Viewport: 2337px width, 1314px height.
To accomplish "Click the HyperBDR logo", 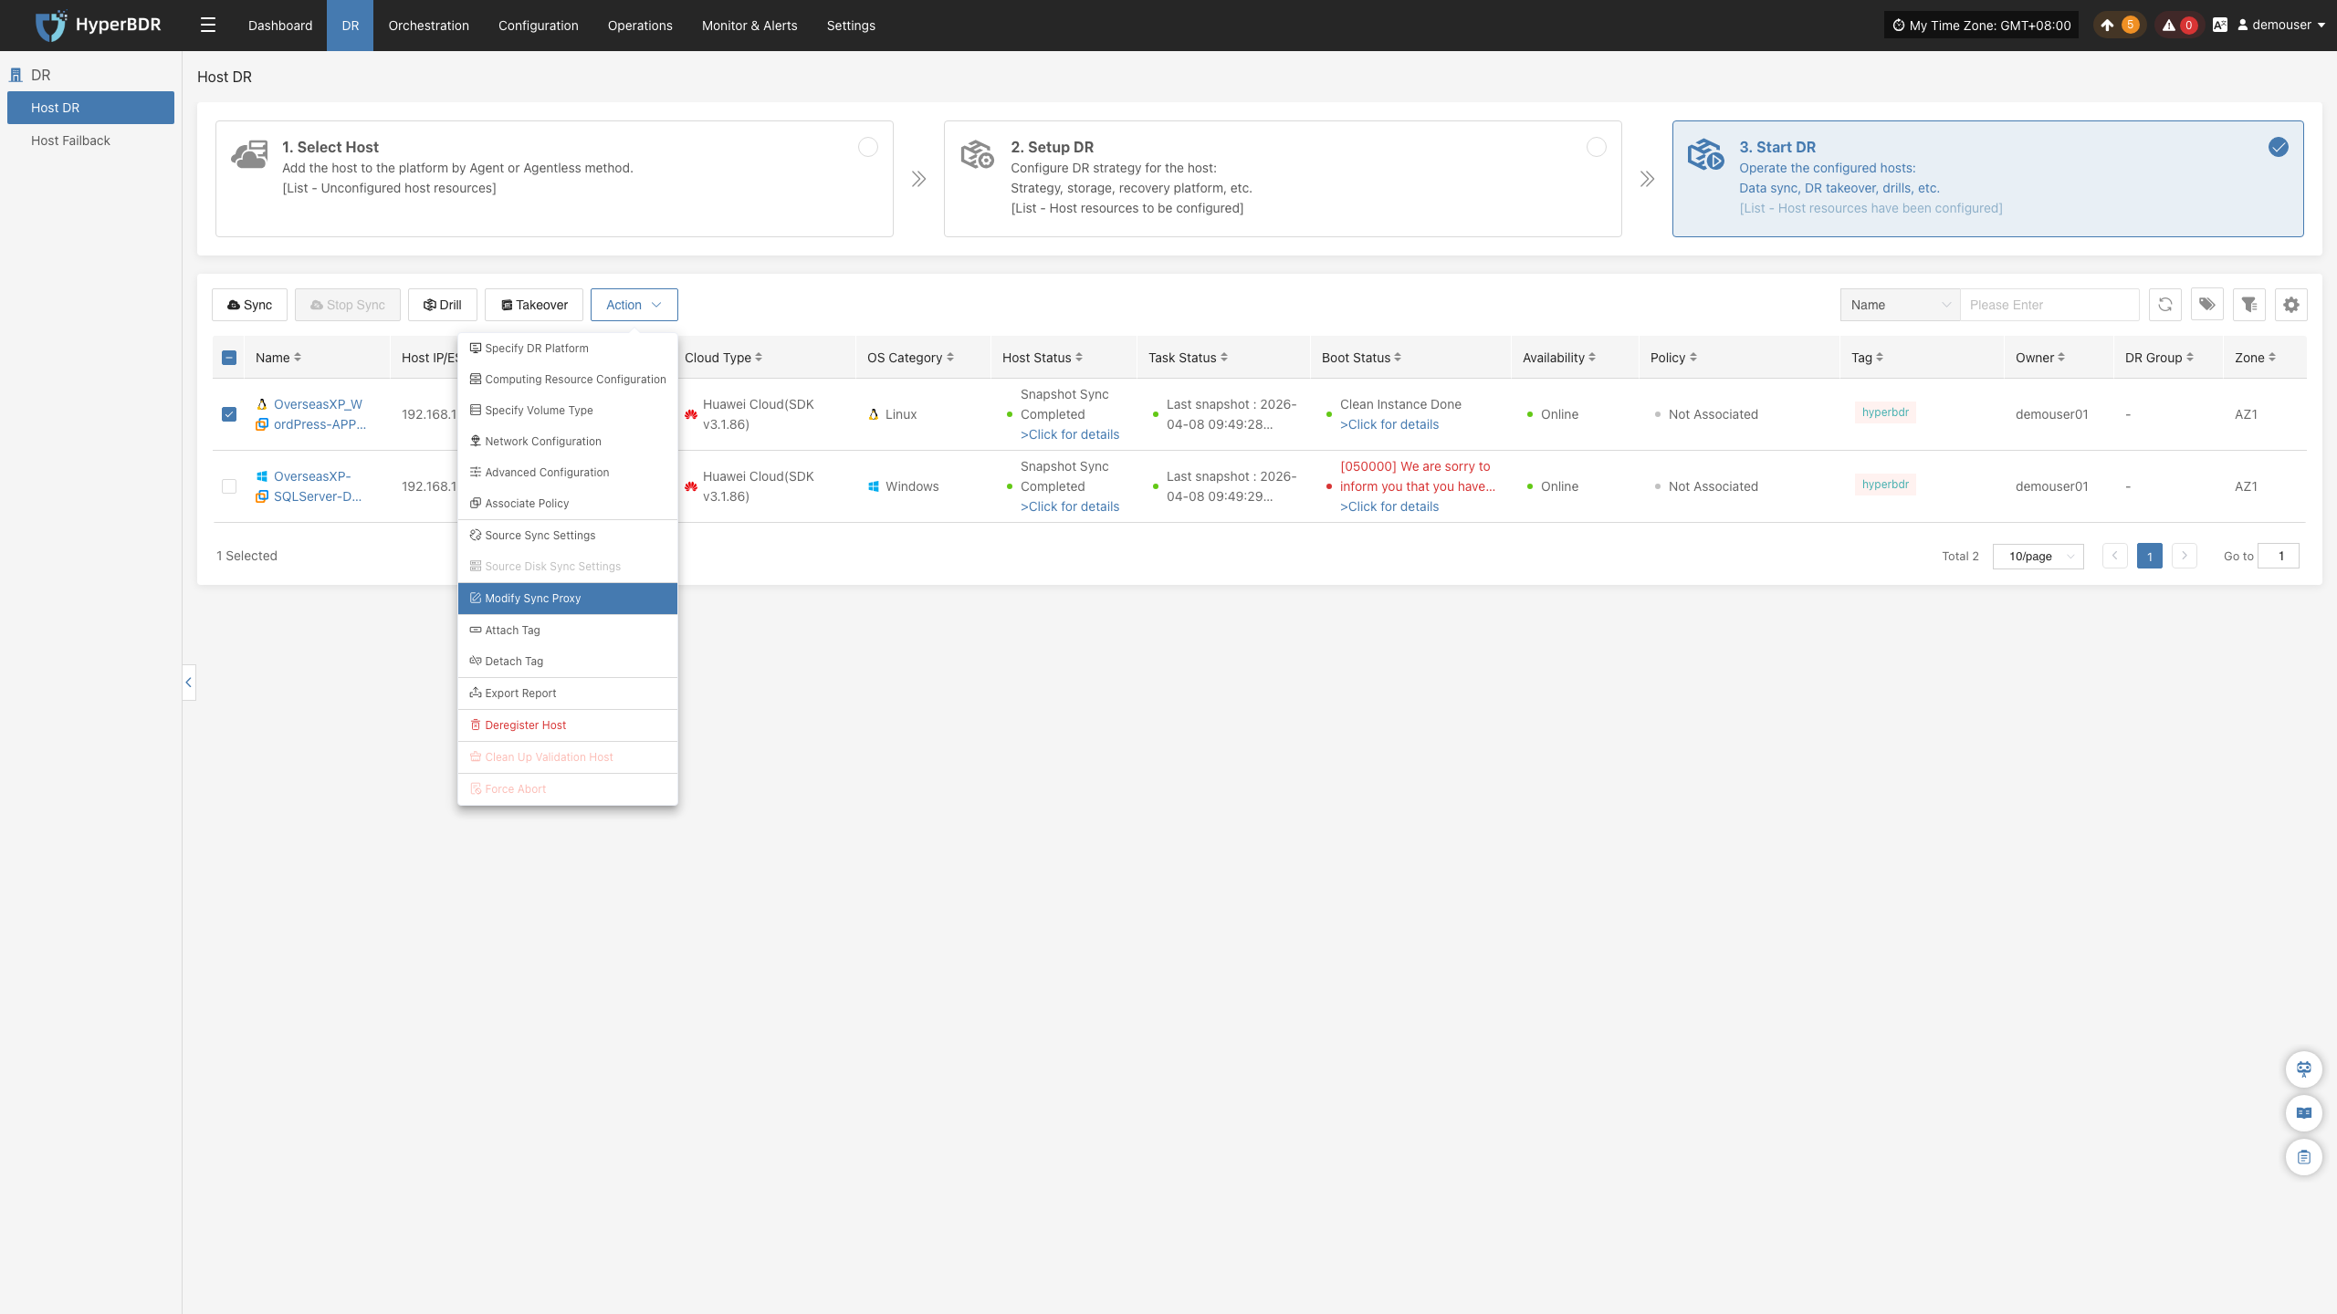I will click(x=98, y=25).
